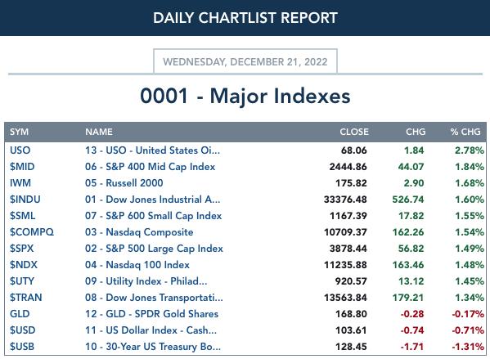Select the $INDU symbol link
This screenshot has width=490, height=359.
click(x=25, y=200)
